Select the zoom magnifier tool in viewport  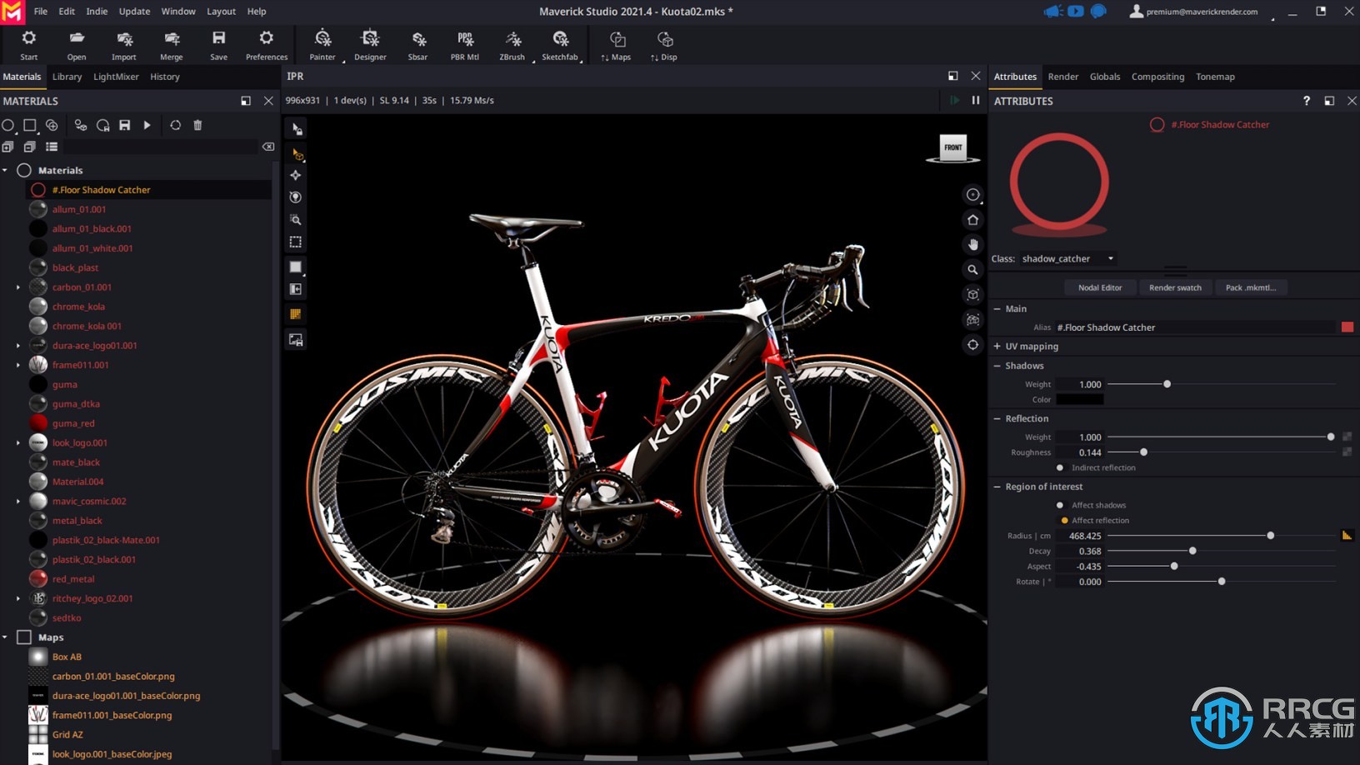(x=972, y=270)
